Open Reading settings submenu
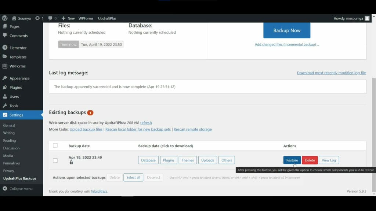376x211 pixels. click(9, 140)
